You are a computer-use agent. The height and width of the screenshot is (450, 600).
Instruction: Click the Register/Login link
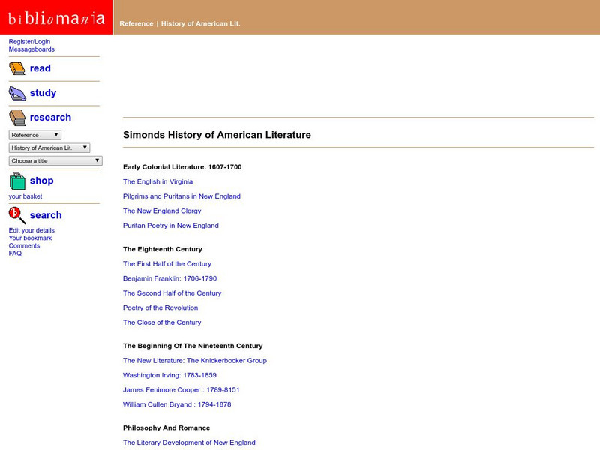(29, 42)
